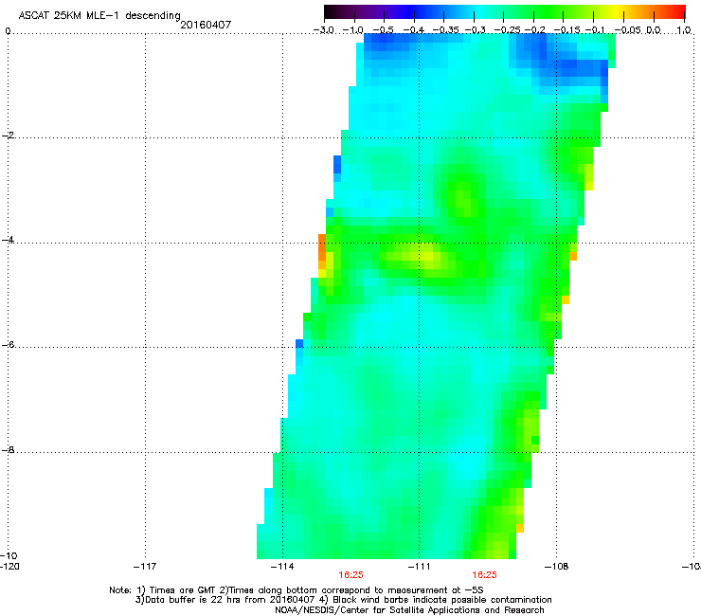Click the "-0.1" color bar label
This screenshot has width=701, height=616.
pyautogui.click(x=595, y=30)
